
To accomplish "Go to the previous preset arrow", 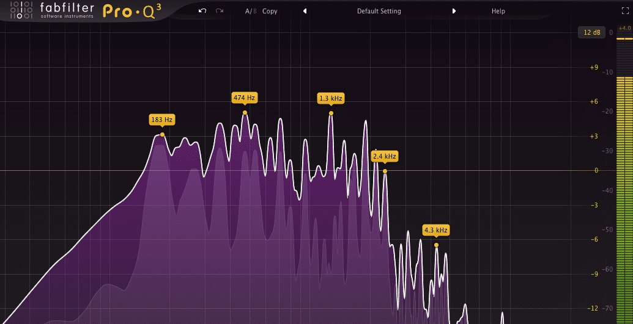I will coord(305,11).
